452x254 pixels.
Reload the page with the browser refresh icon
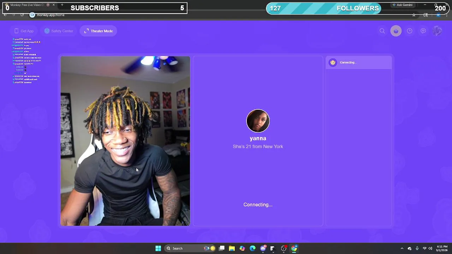tap(22, 15)
